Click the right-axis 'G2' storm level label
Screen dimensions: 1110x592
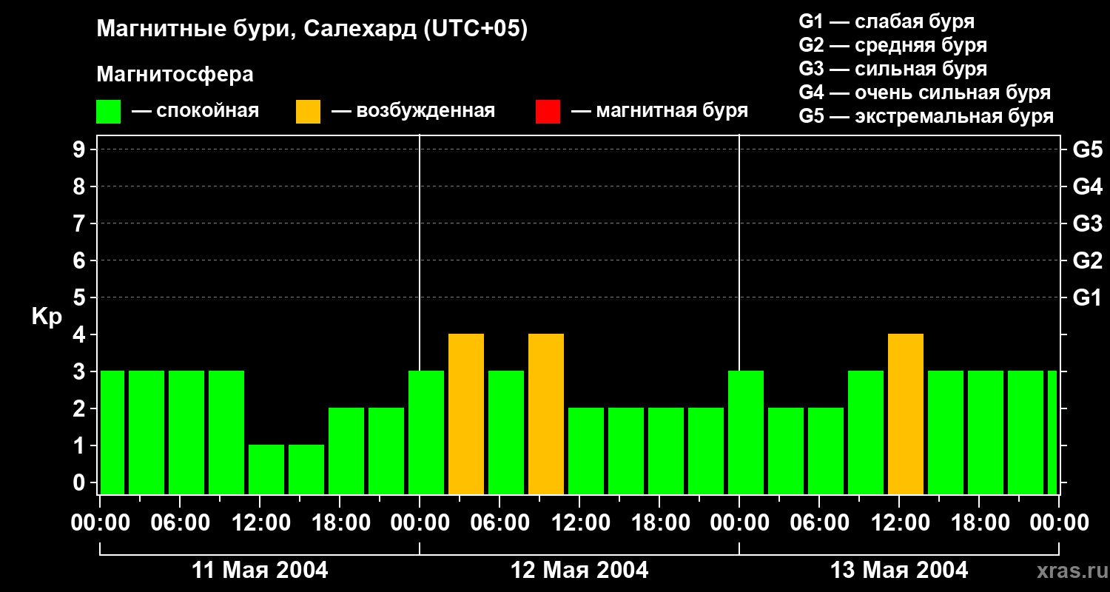pyautogui.click(x=1088, y=260)
